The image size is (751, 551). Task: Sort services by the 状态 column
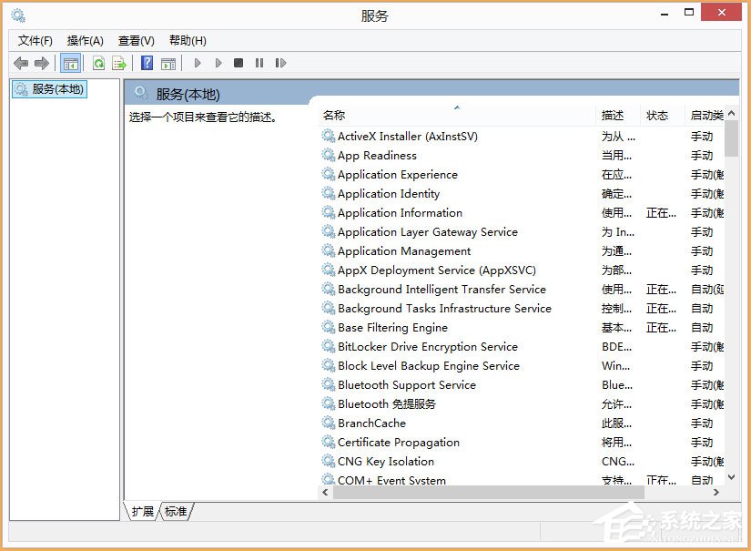(x=659, y=115)
